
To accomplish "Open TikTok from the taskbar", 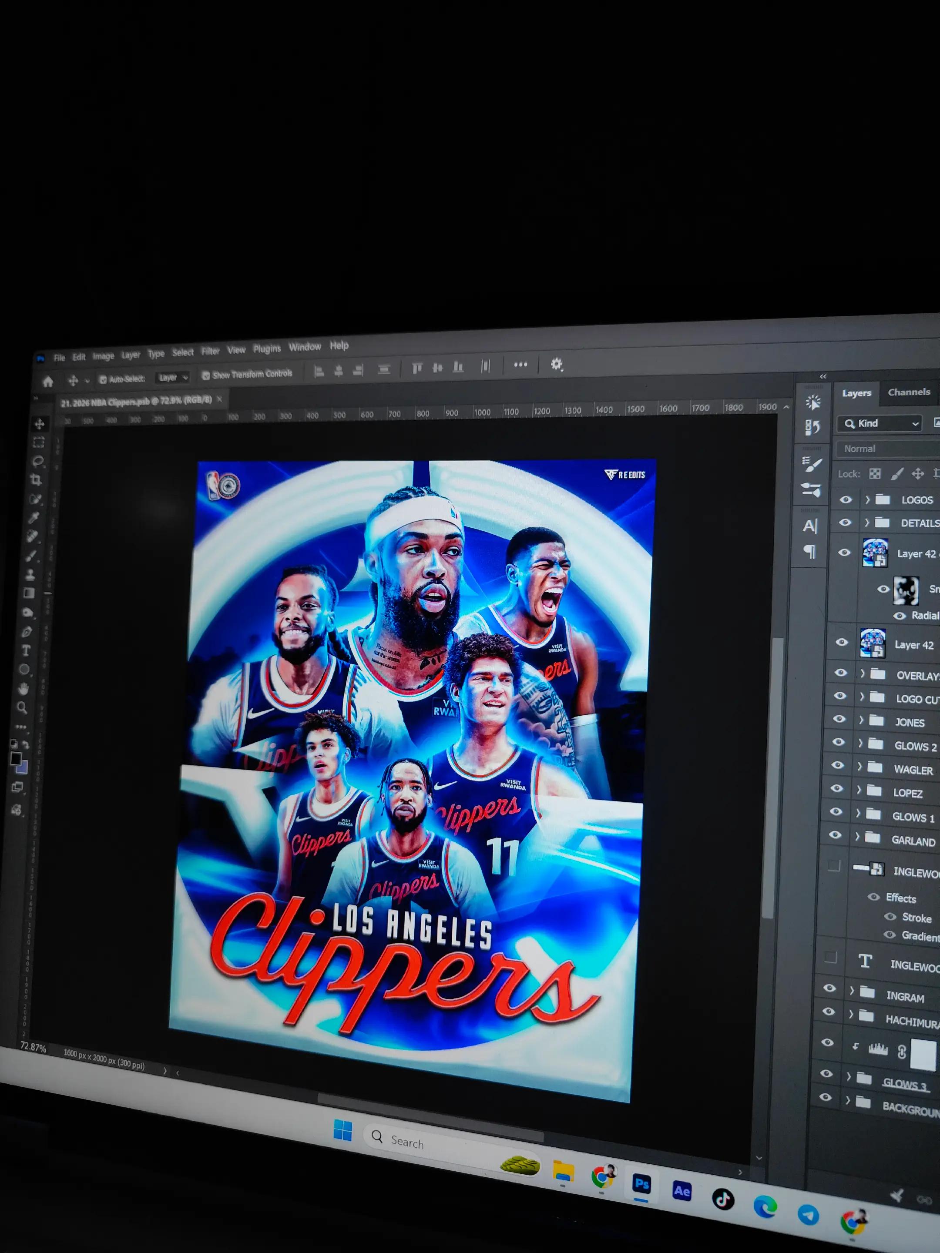I will tap(723, 1199).
